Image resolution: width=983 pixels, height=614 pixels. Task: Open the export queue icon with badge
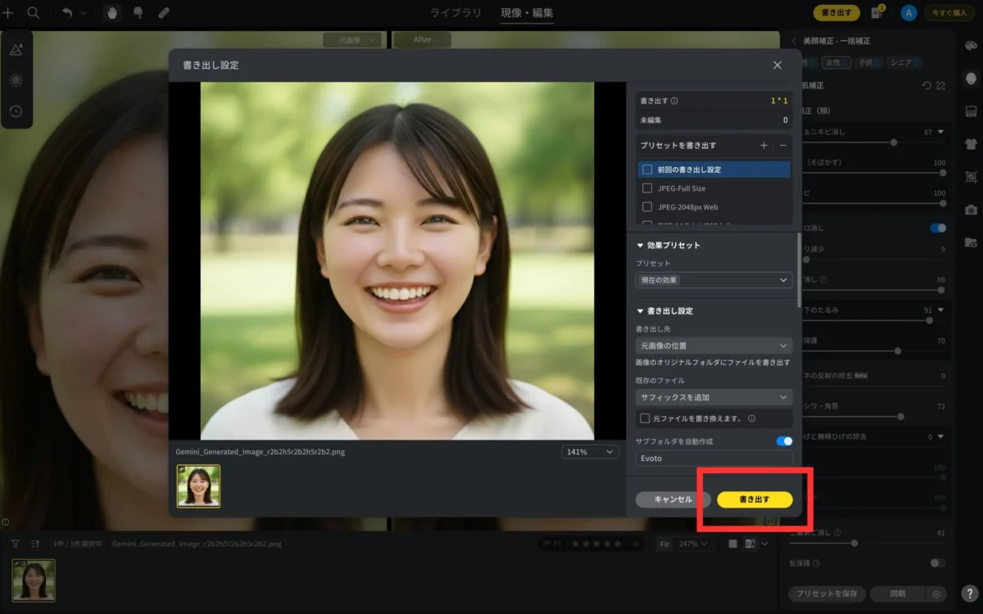[x=877, y=12]
